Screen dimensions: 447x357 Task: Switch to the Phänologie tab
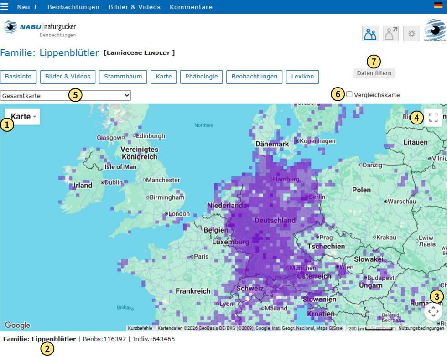pyautogui.click(x=202, y=77)
